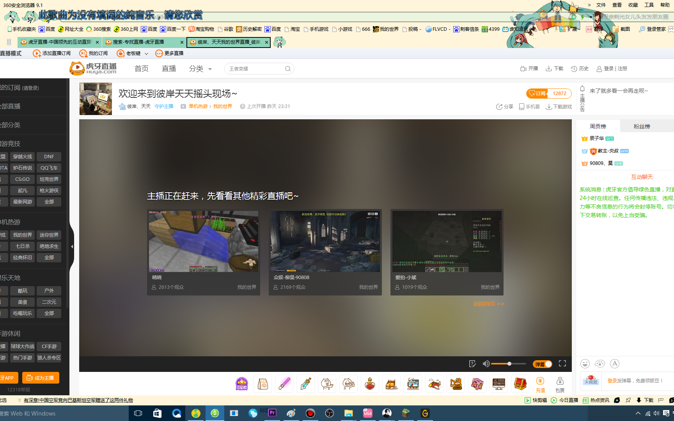Open the 充值 recharge icon
The width and height of the screenshot is (674, 421).
click(540, 383)
